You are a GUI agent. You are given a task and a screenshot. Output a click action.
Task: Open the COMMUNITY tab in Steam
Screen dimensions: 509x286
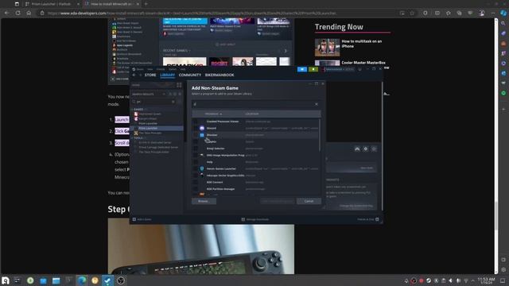190,75
